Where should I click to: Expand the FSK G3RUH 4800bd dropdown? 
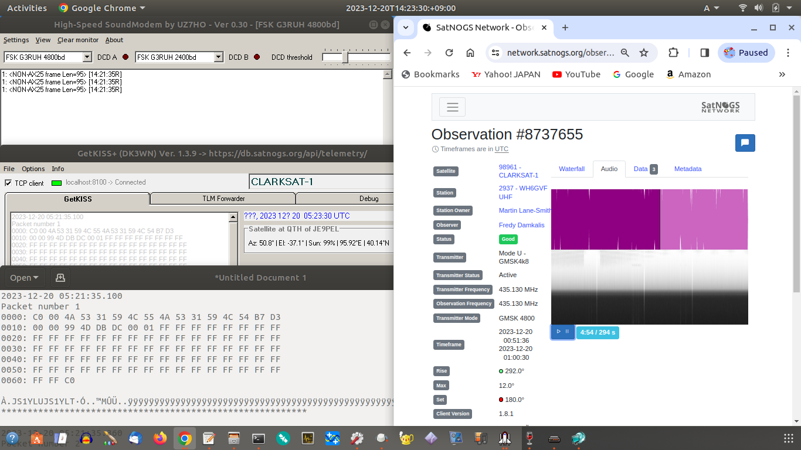[x=87, y=57]
